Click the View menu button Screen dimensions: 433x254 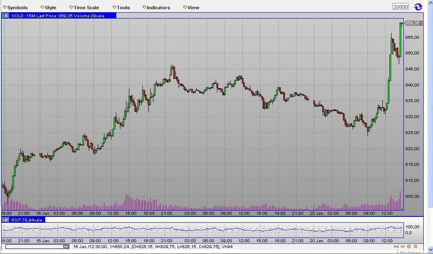pos(192,7)
